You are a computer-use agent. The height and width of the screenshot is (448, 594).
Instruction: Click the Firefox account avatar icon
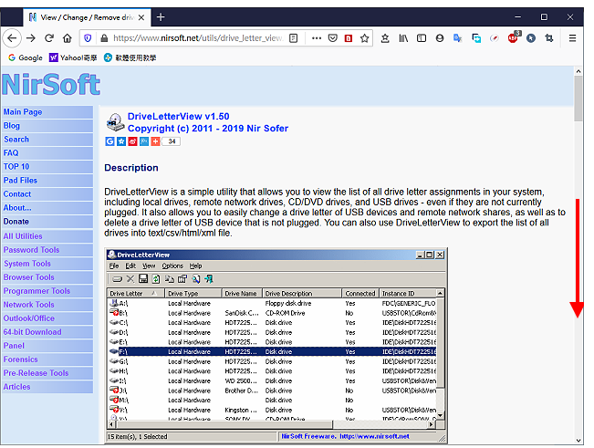(x=440, y=38)
